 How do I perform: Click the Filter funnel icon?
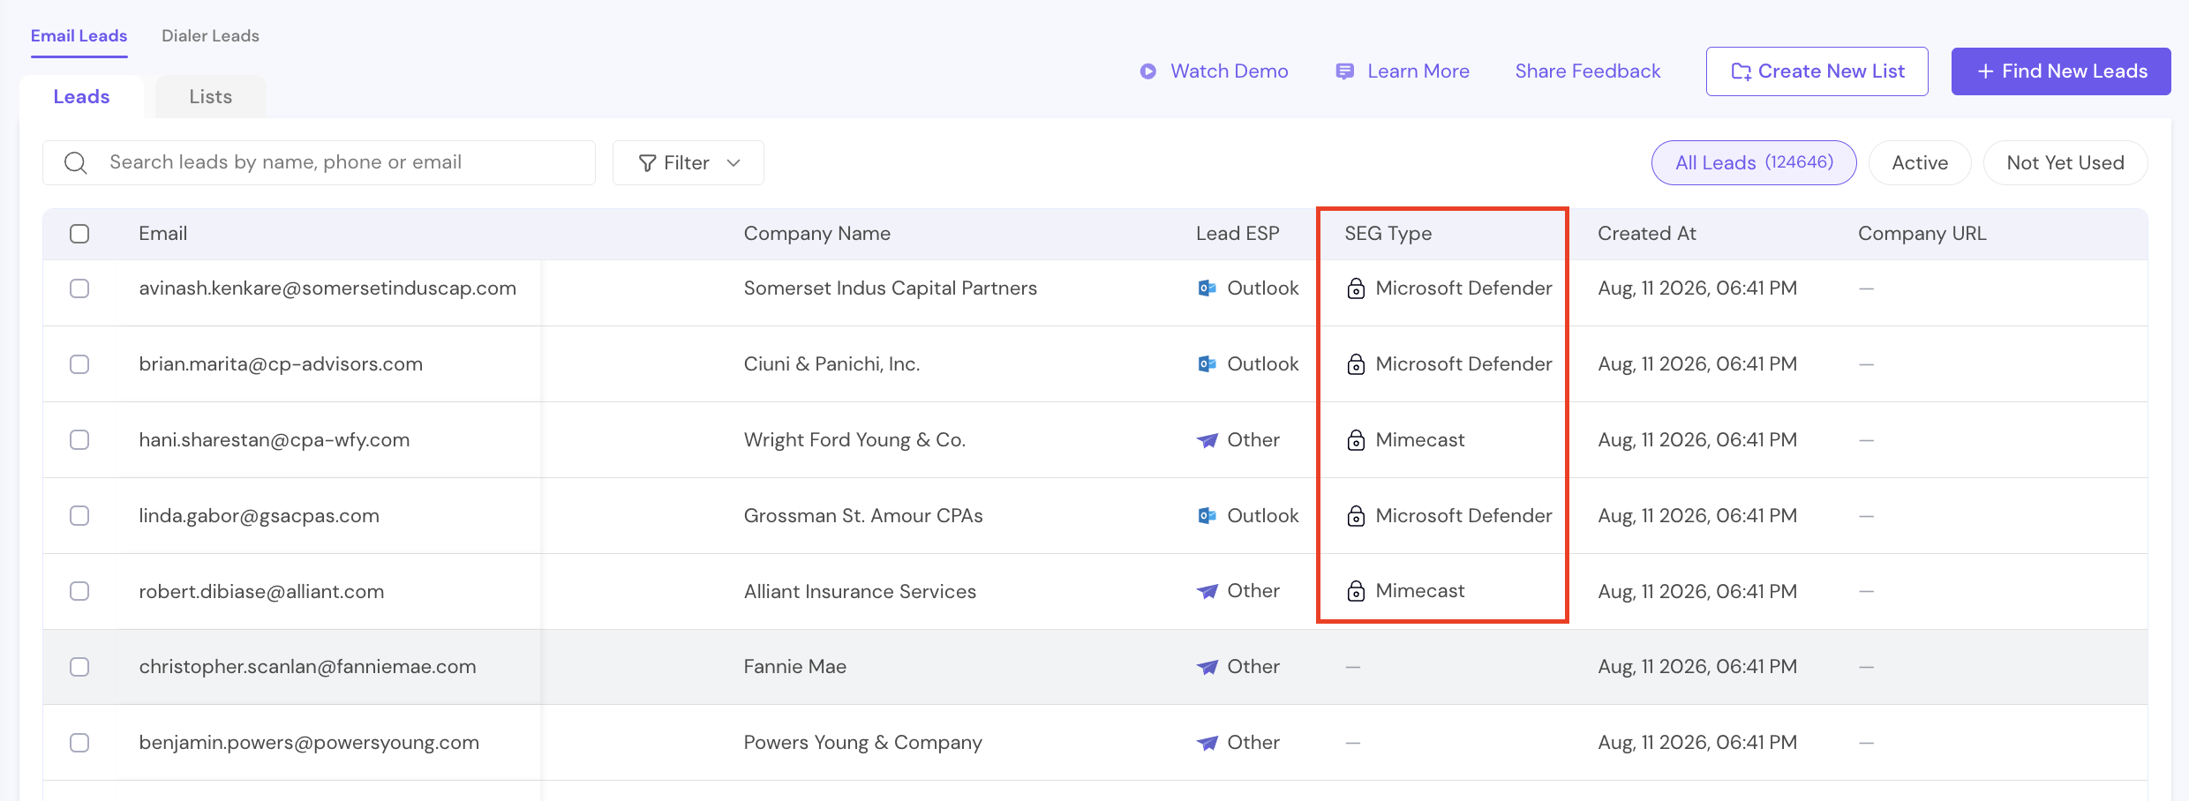(647, 163)
